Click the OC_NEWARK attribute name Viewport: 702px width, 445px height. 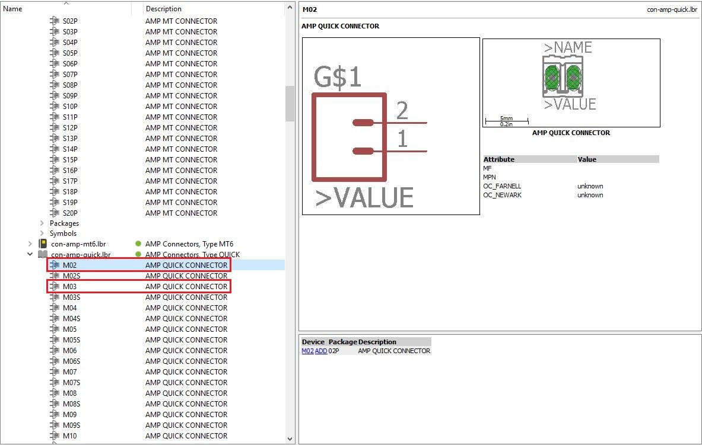pyautogui.click(x=503, y=195)
